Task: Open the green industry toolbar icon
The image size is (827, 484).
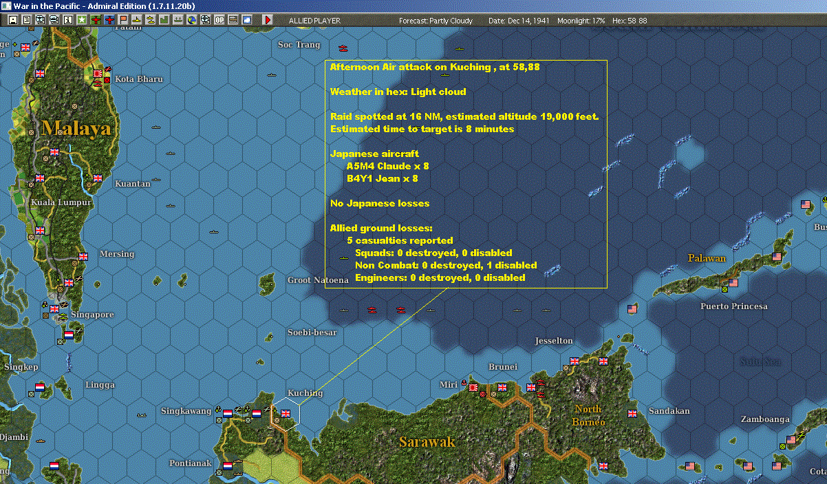Action: click(164, 20)
